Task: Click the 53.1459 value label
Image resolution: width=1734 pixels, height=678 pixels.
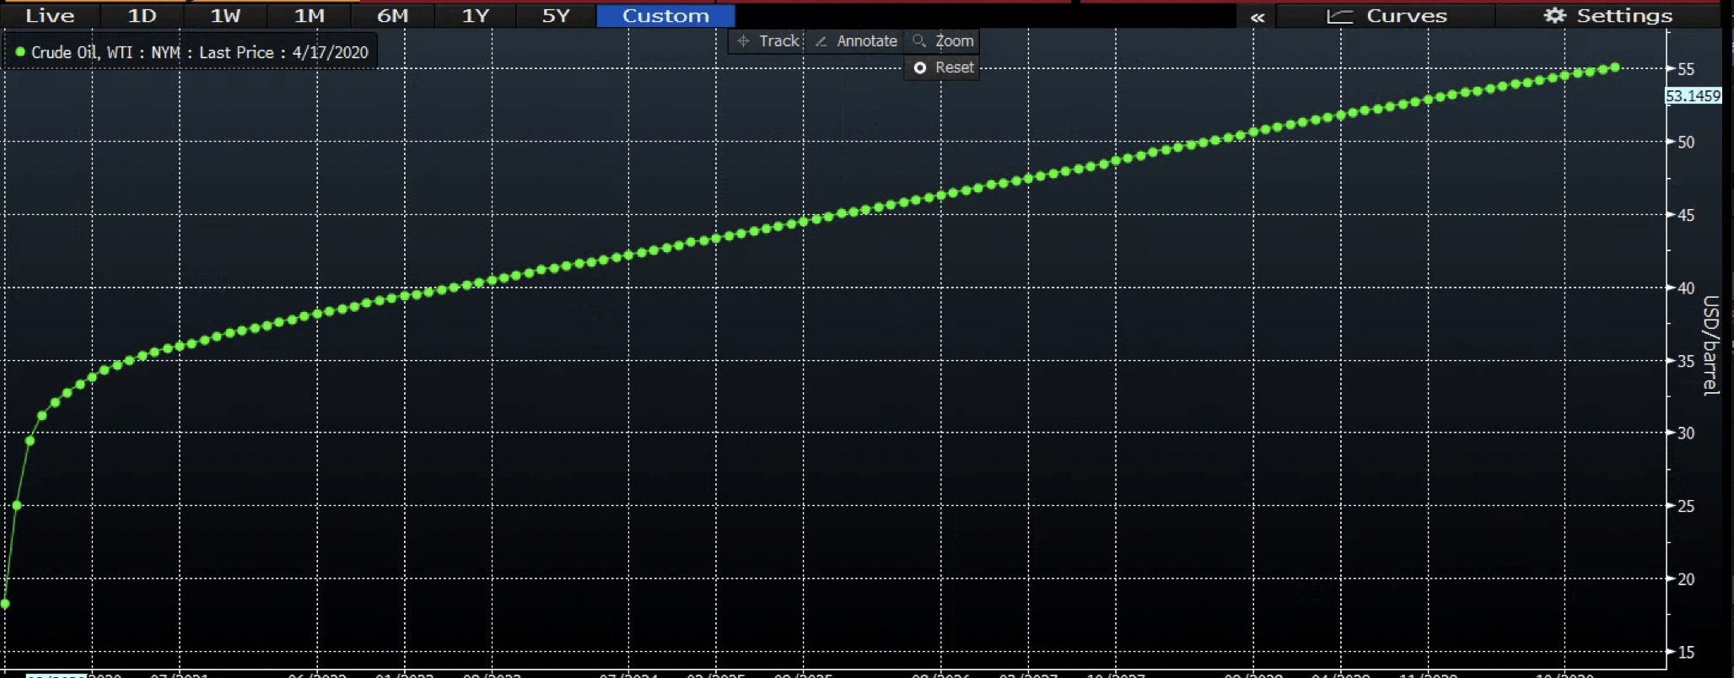Action: tap(1693, 96)
